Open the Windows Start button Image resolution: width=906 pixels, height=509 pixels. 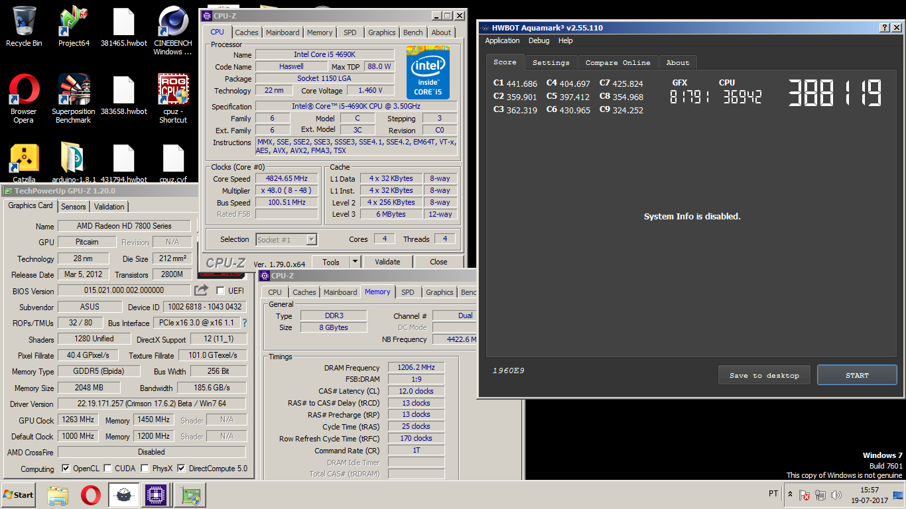[x=18, y=495]
